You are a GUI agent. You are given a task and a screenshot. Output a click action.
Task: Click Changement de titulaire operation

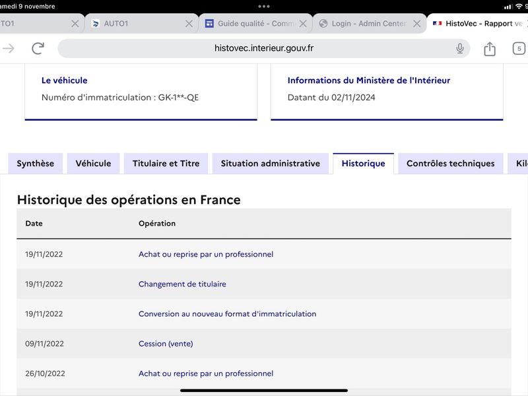182,284
